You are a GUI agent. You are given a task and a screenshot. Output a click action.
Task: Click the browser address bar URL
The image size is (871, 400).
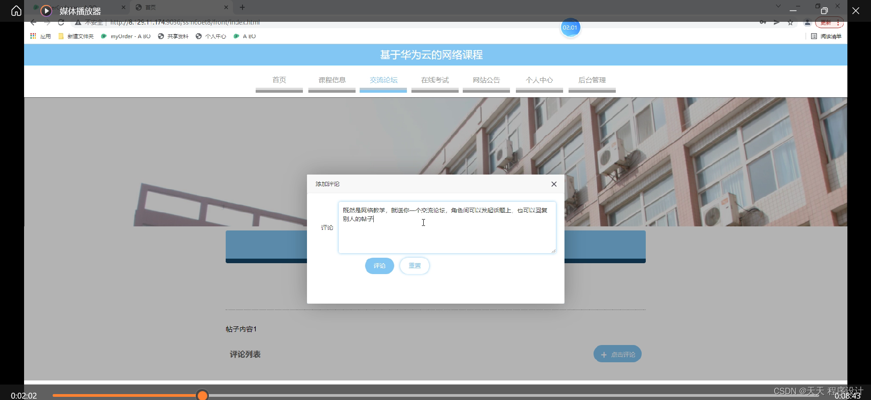[x=185, y=22]
